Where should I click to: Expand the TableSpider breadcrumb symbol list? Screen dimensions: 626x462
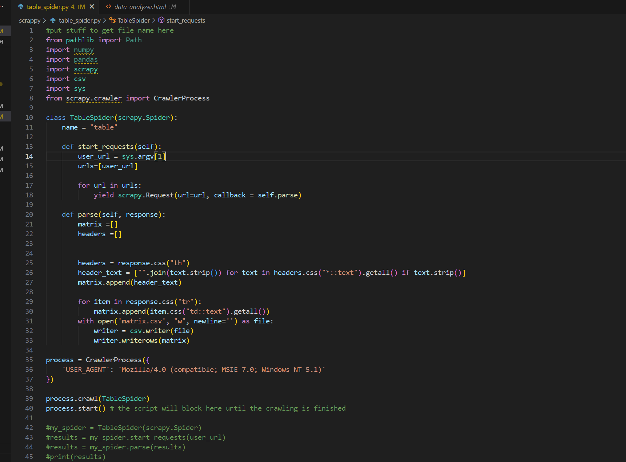tap(133, 20)
